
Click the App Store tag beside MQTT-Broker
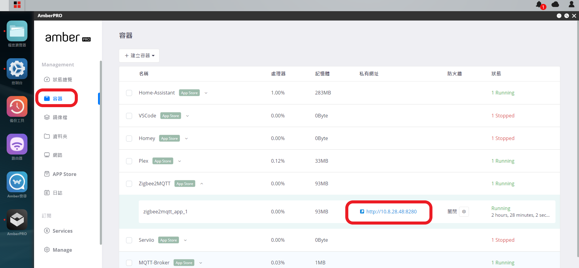pos(184,263)
